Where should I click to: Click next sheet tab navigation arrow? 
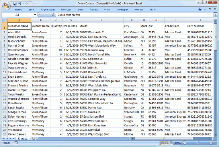click(x=10, y=139)
